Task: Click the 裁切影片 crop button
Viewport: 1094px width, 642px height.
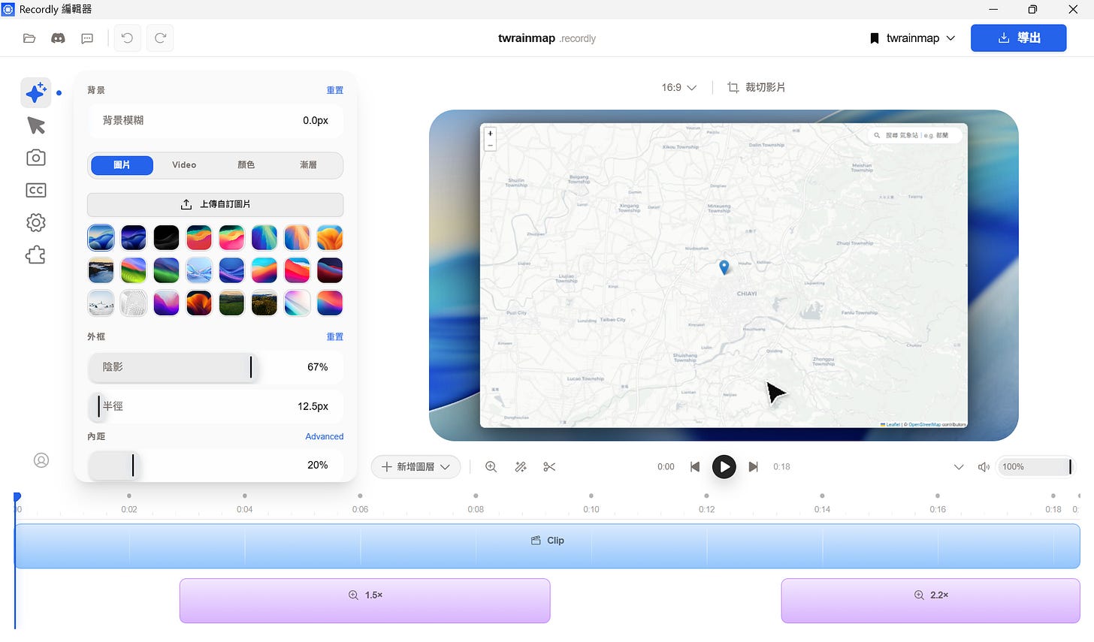Action: pyautogui.click(x=756, y=88)
